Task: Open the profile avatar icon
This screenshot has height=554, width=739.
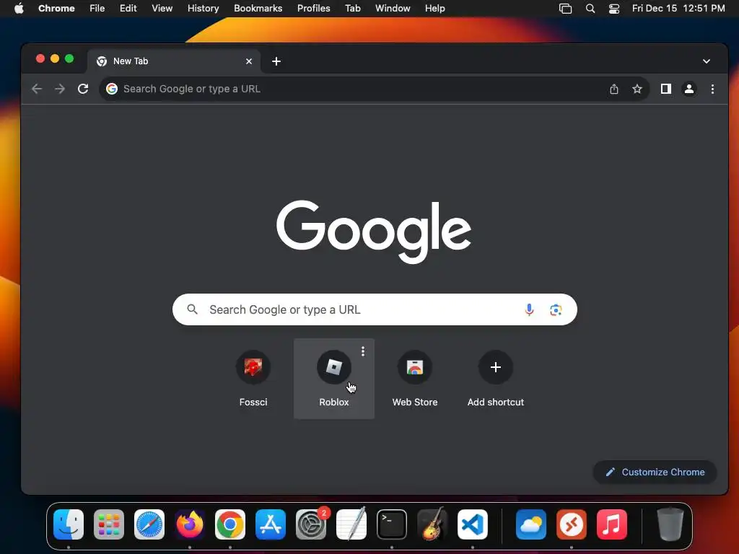Action: tap(688, 89)
